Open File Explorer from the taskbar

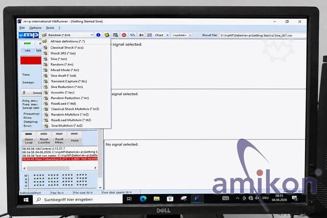click(x=156, y=199)
